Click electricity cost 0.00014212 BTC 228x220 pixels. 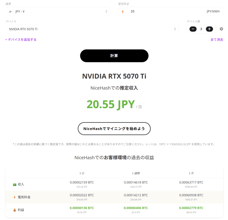coord(136,195)
